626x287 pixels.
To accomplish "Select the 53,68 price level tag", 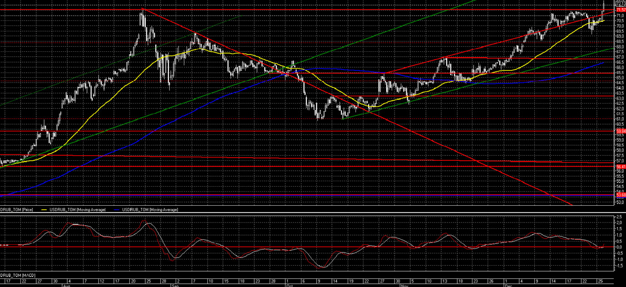I will click(621, 195).
